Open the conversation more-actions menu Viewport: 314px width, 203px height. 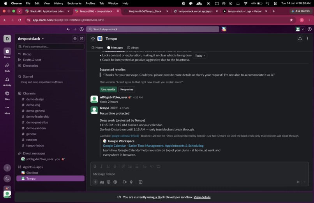coord(308,39)
